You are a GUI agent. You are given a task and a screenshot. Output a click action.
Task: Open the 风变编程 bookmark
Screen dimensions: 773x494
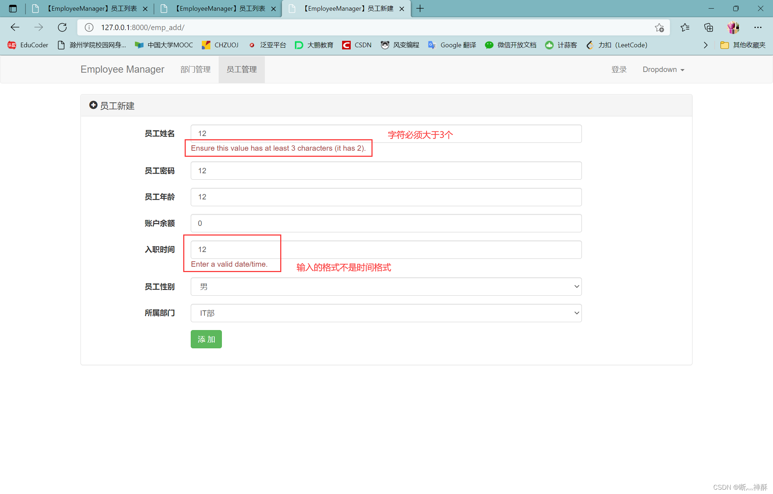pos(400,45)
